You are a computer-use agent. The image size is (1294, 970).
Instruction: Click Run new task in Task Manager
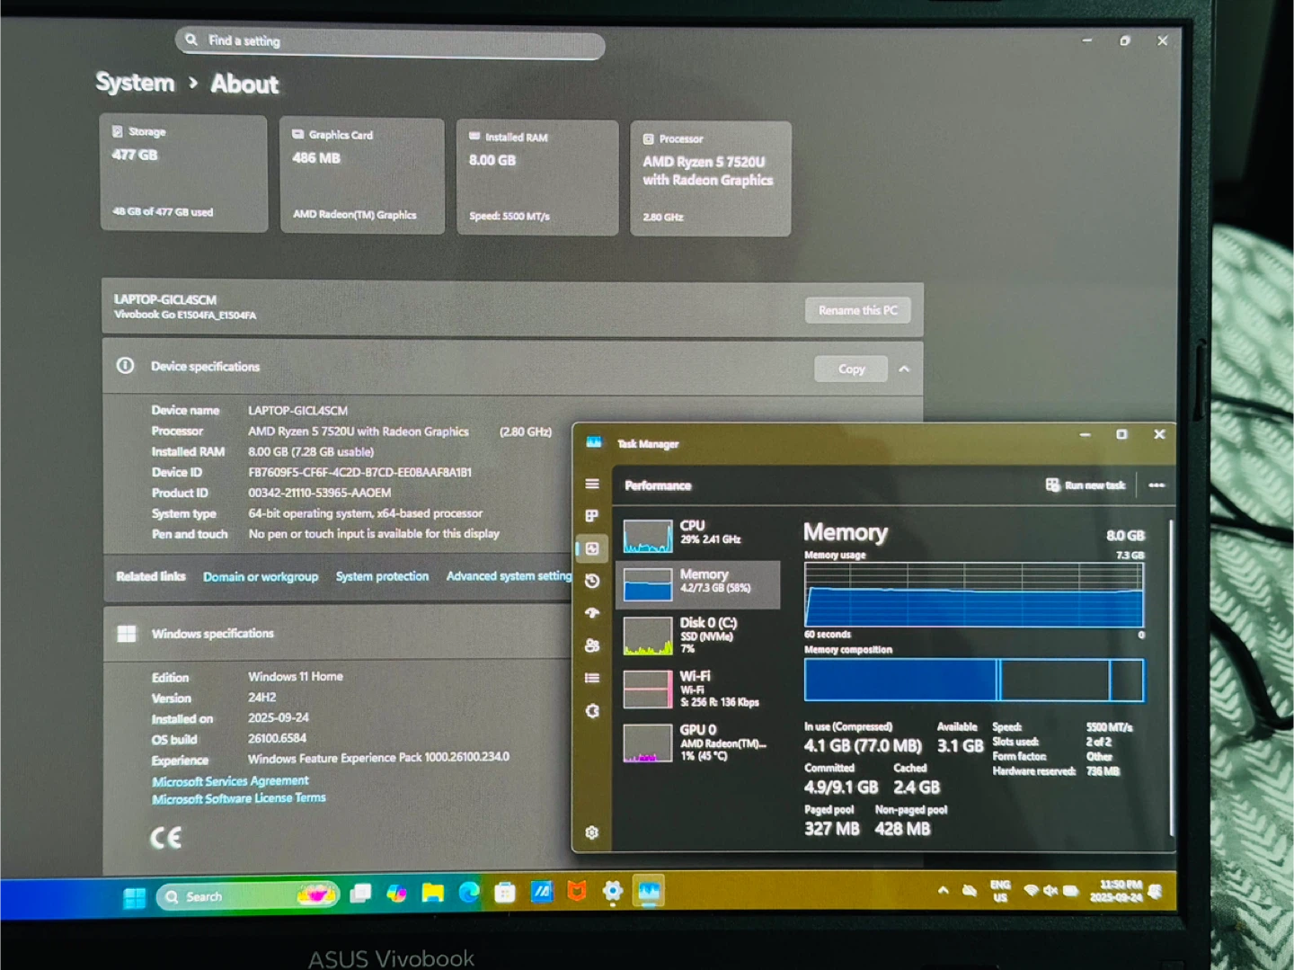tap(1086, 485)
